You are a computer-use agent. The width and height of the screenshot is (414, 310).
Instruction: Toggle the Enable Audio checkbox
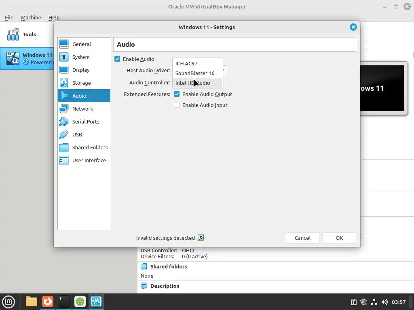click(x=117, y=59)
